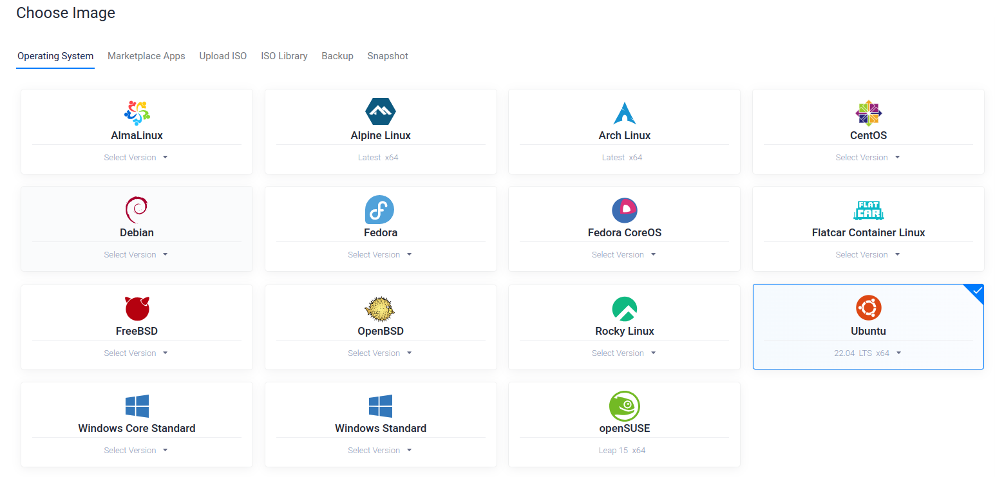Change Ubuntu 22.04 LTS x64 version dropdown
995x477 pixels.
pyautogui.click(x=868, y=353)
